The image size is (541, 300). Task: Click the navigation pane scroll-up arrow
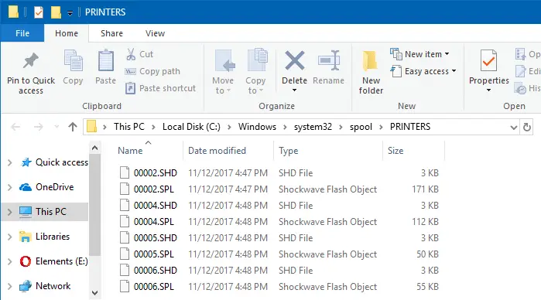pos(95,148)
